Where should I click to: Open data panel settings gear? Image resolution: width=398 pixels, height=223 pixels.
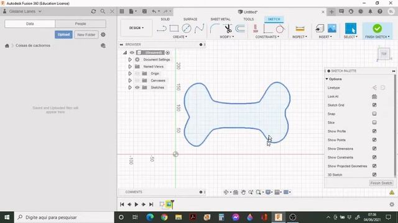103,35
